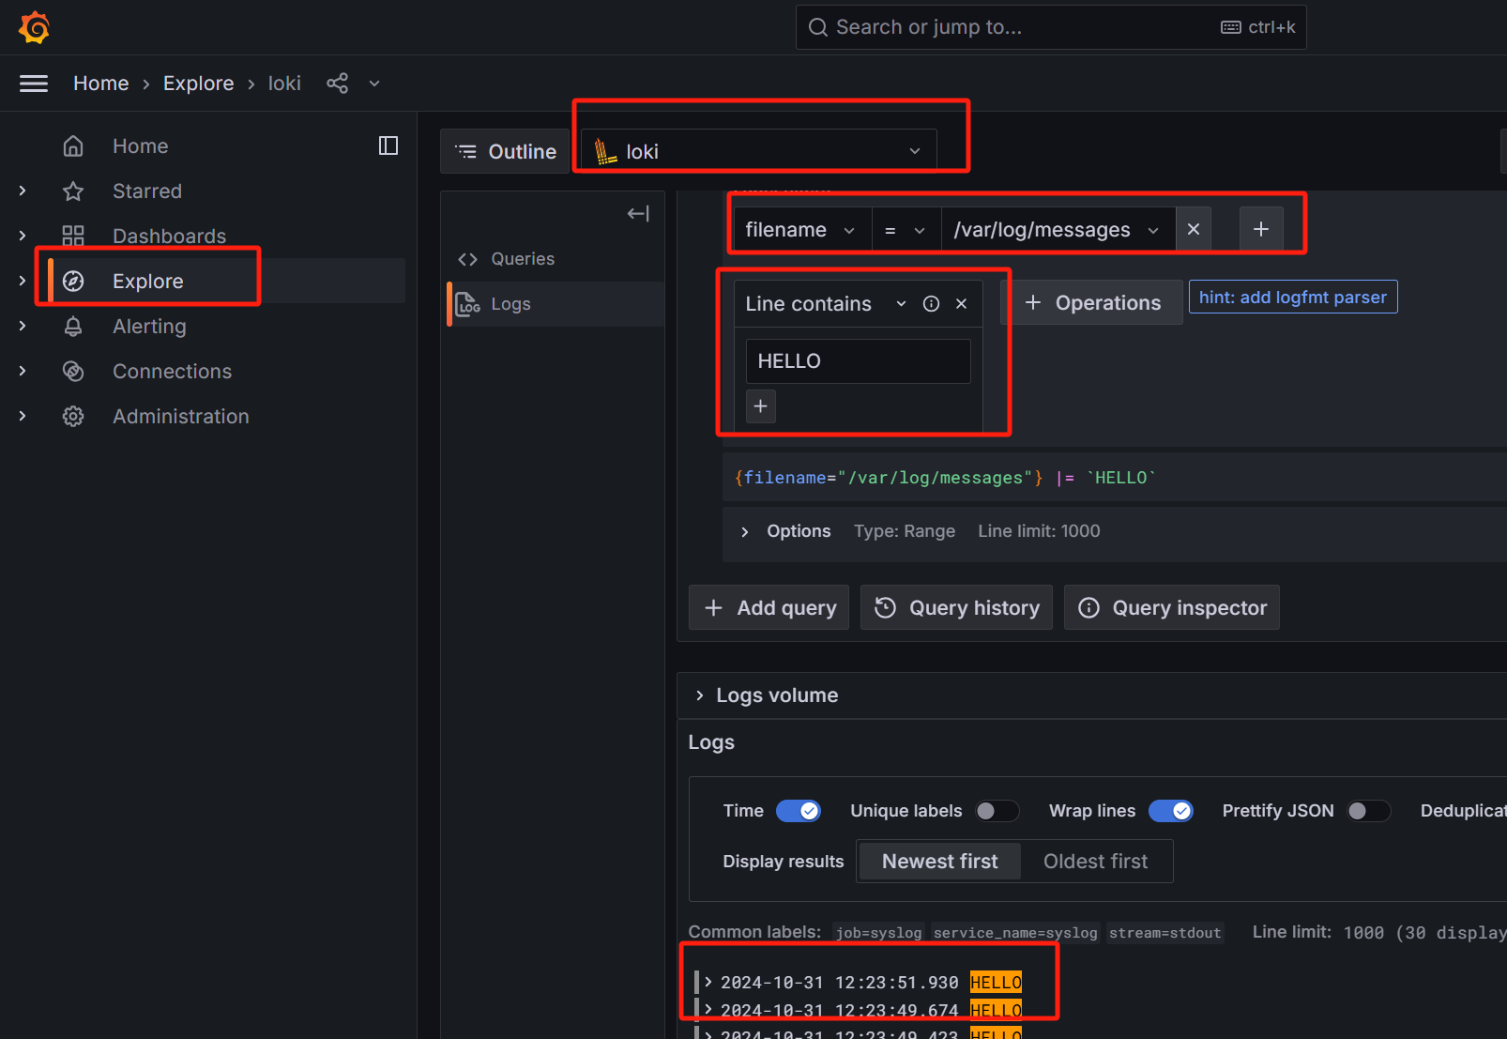This screenshot has height=1039, width=1507.
Task: Toggle the Time switch
Action: pos(799,811)
